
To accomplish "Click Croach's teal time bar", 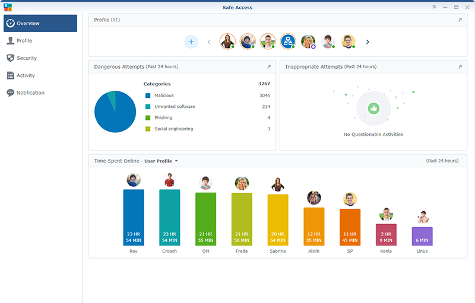I will point(170,218).
